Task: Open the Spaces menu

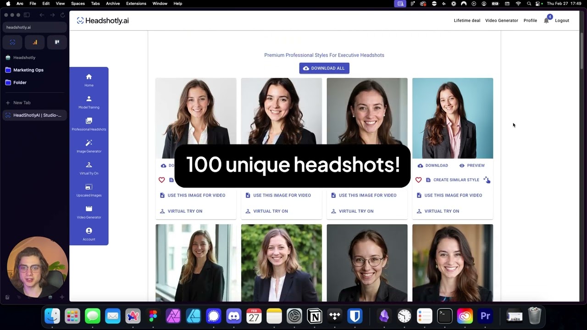Action: click(x=78, y=4)
